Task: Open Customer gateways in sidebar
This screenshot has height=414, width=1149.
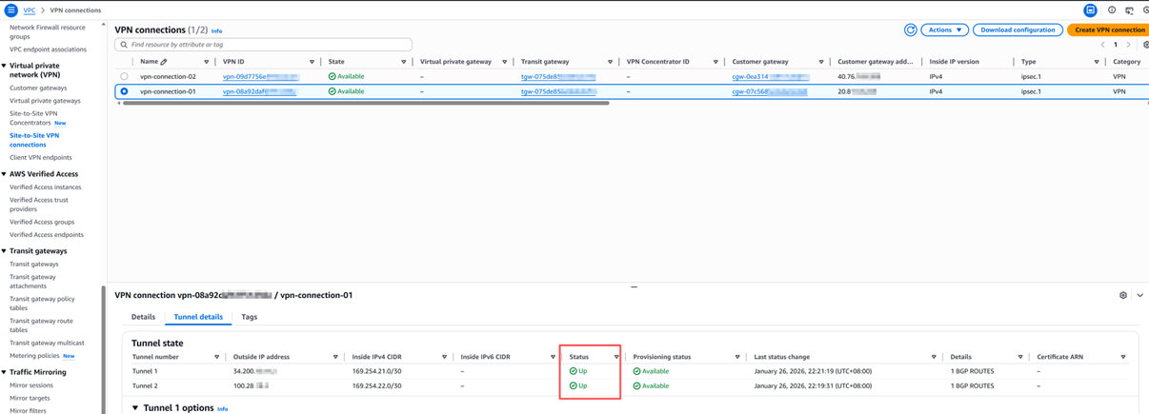Action: pos(38,88)
